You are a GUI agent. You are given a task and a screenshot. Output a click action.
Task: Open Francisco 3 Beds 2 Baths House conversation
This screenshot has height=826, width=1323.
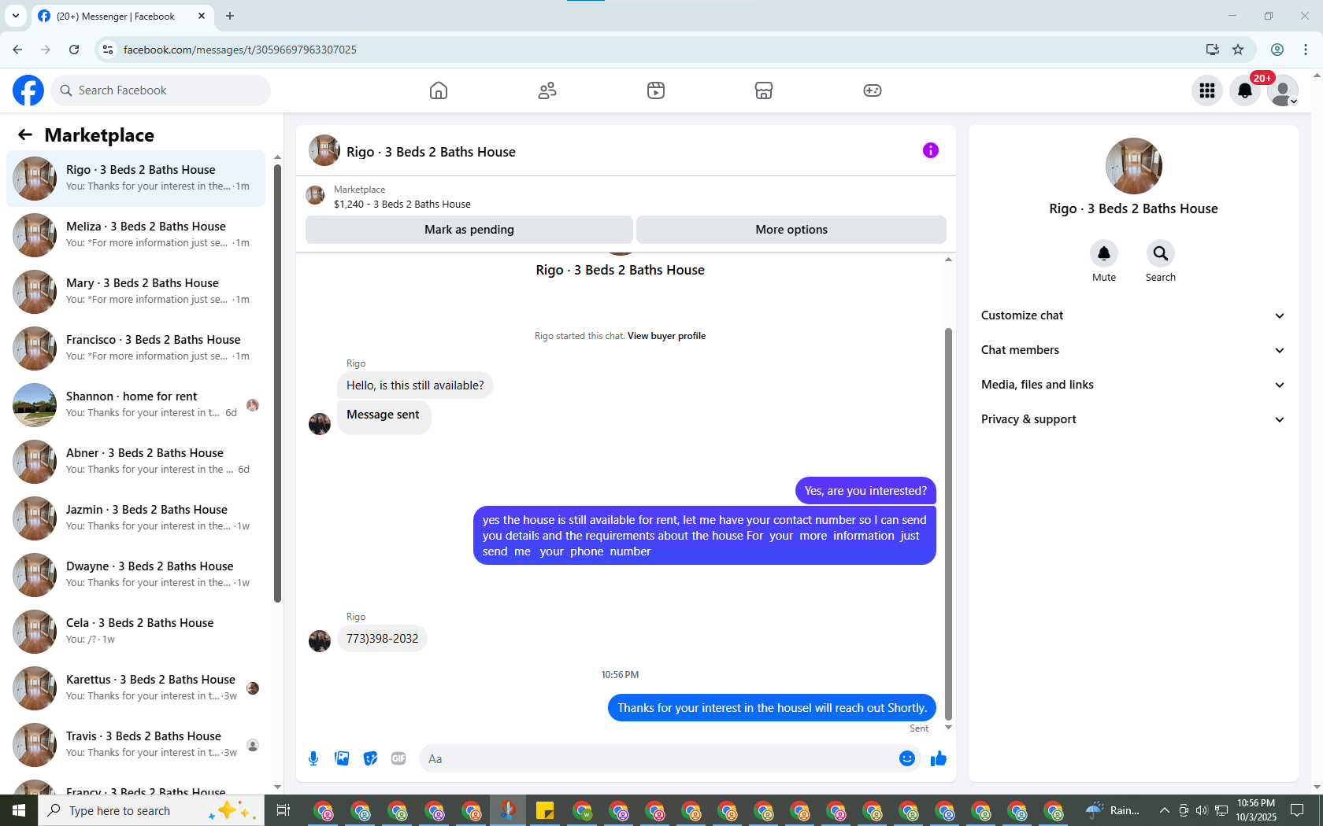click(x=136, y=348)
